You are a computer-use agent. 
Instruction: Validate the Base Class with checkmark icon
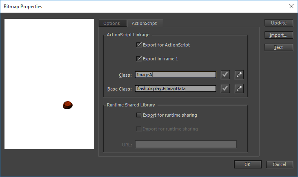(x=225, y=88)
